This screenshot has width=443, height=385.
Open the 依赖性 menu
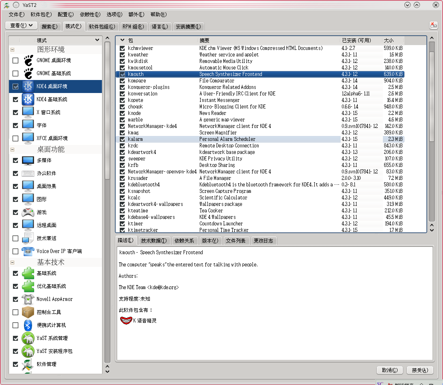(90, 14)
